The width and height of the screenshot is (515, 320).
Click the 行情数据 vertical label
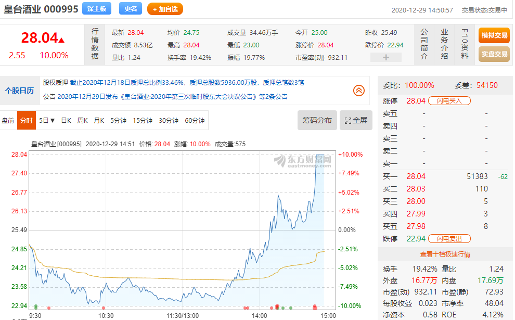[x=95, y=44]
